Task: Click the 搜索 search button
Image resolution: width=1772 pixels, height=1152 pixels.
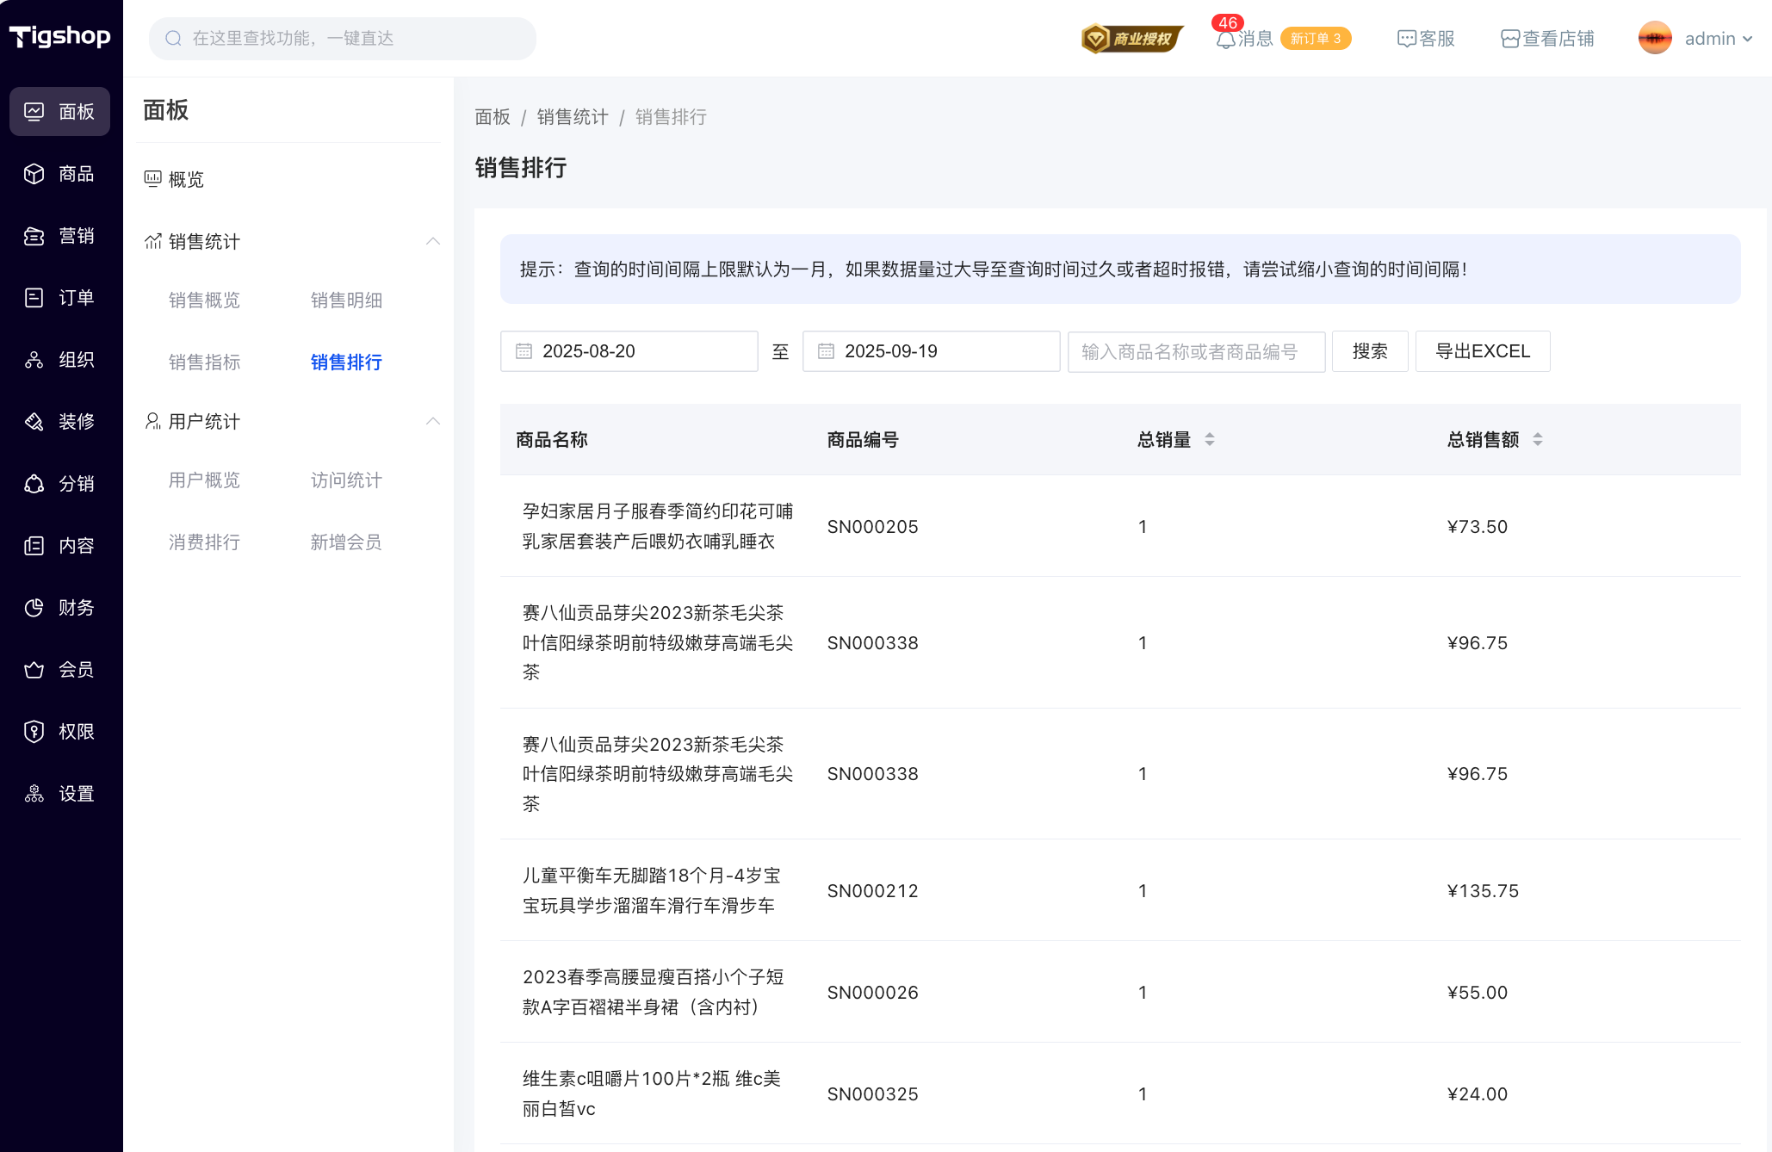Action: coord(1369,351)
